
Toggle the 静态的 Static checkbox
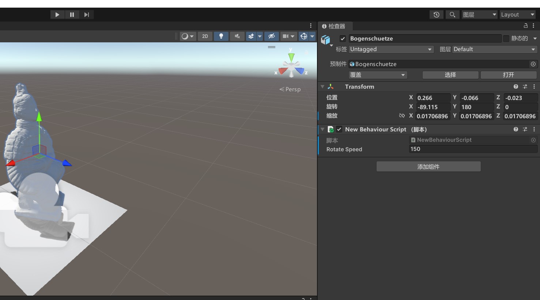[506, 39]
